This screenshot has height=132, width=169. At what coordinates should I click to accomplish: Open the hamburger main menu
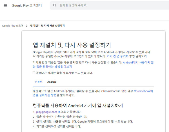click(x=6, y=5)
